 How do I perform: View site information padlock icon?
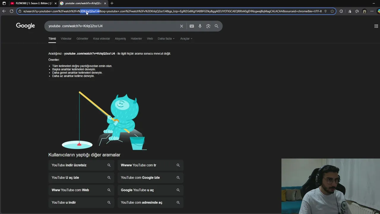point(20,11)
